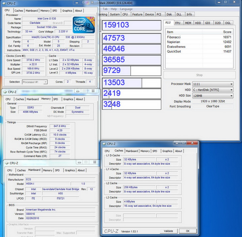242x237 pixels.
Task: Open the Language menu in the benchmark window
Action: 126,9
